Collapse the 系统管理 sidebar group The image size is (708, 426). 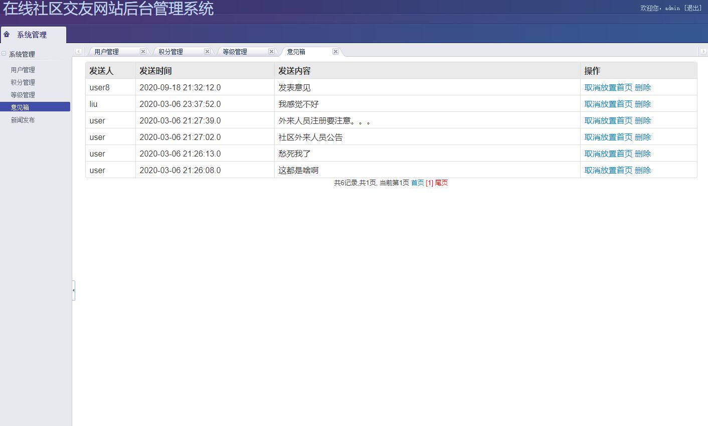(4, 54)
